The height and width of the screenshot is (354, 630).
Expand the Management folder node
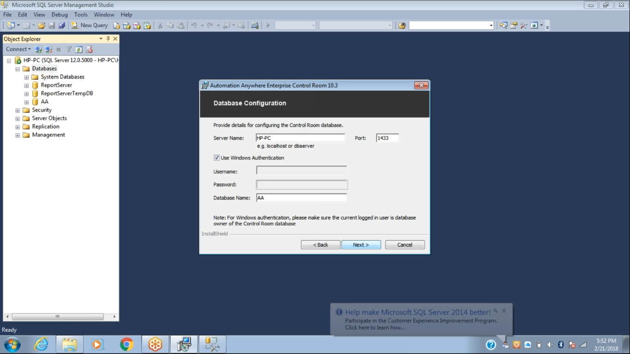click(18, 135)
